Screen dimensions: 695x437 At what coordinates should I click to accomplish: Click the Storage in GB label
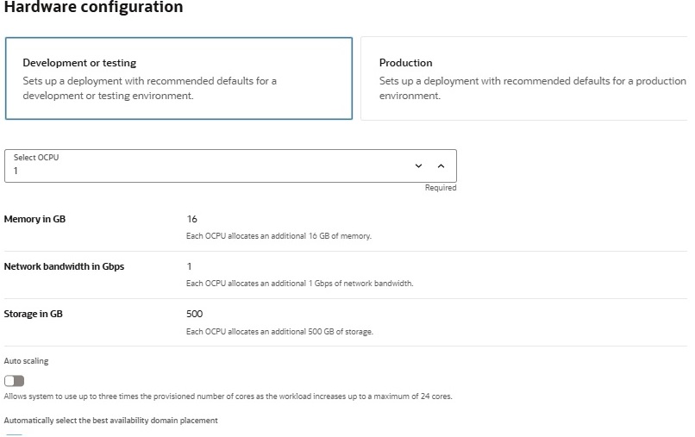(x=34, y=314)
